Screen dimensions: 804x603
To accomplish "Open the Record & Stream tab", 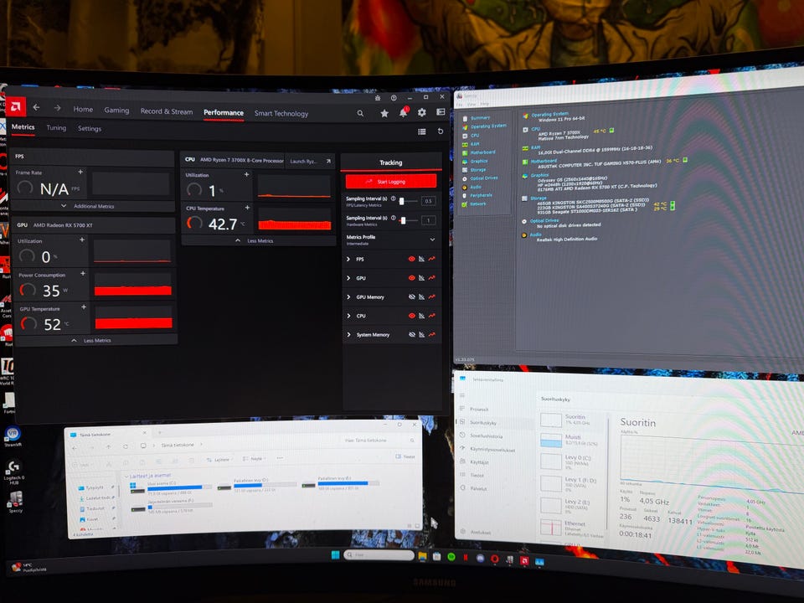I will click(x=167, y=111).
